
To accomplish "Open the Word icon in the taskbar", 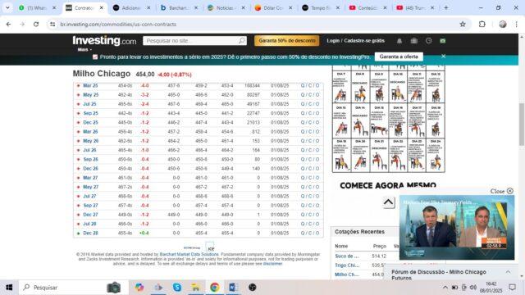I will point(233,288).
